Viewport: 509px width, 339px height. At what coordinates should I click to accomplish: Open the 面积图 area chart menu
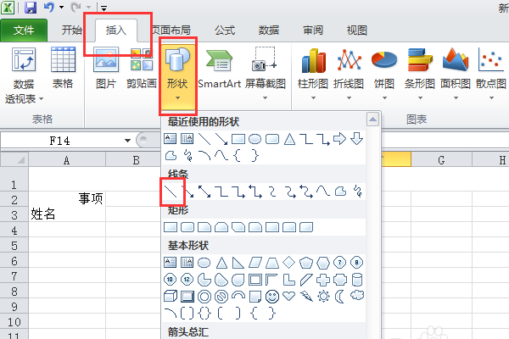click(x=456, y=74)
